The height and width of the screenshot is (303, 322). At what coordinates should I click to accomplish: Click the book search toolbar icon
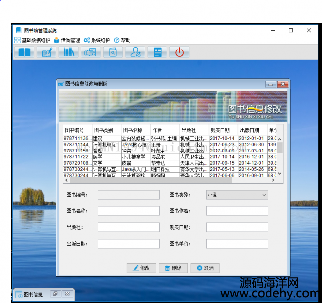pyautogui.click(x=113, y=52)
